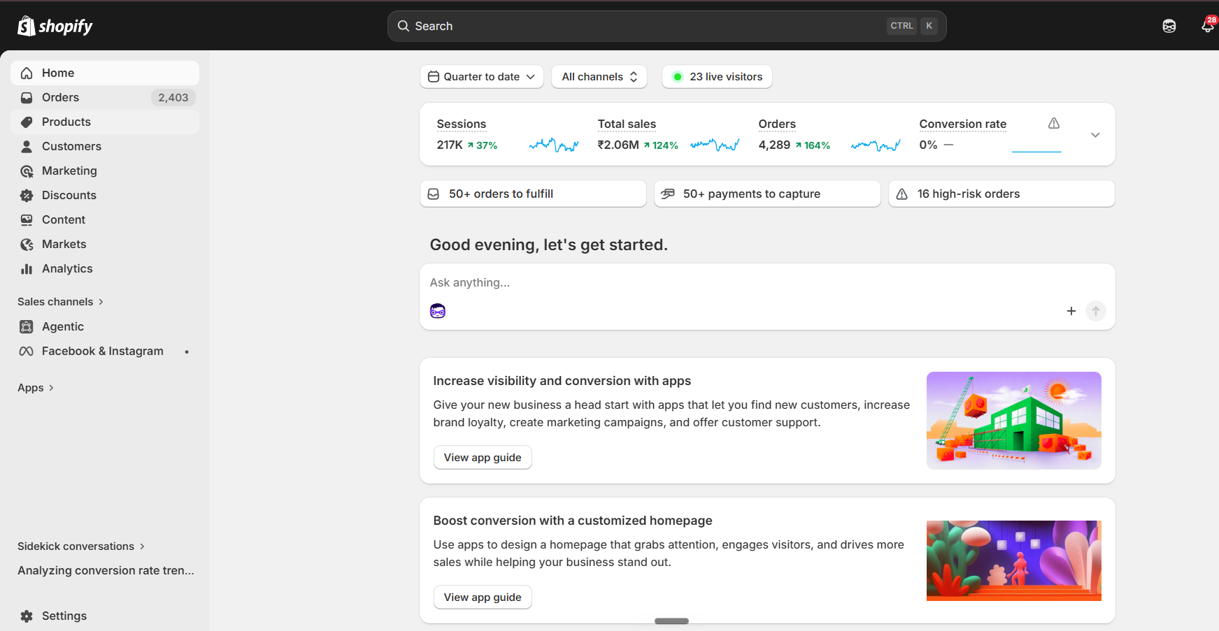Viewport: 1219px width, 631px height.
Task: Click 50+ orders to fulfill button
Action: pyautogui.click(x=533, y=194)
